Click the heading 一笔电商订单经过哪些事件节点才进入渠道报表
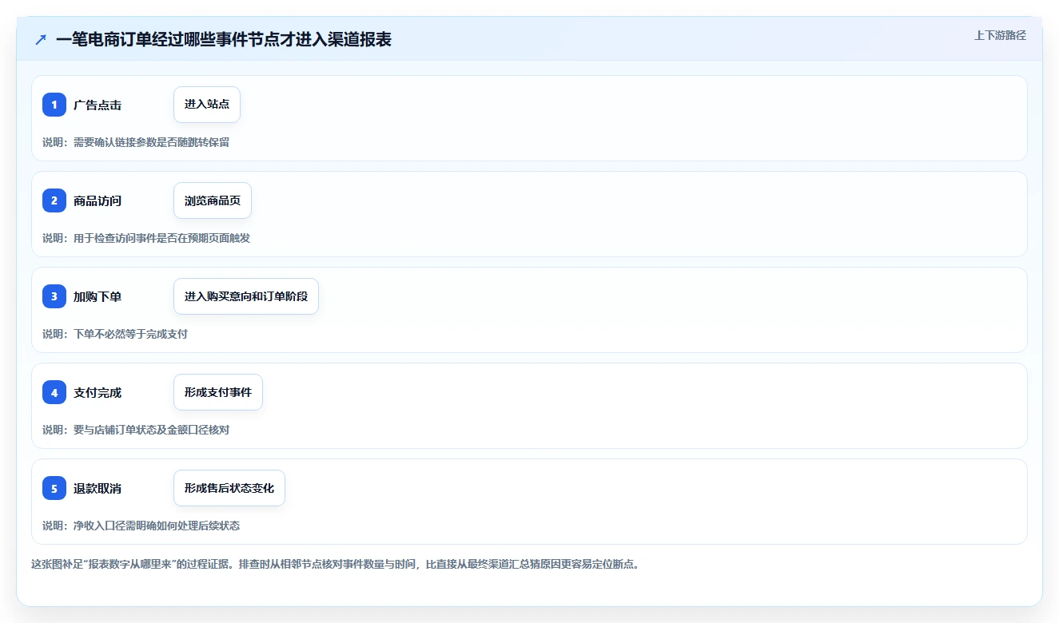Screen dimensions: 1059x623 click(224, 39)
